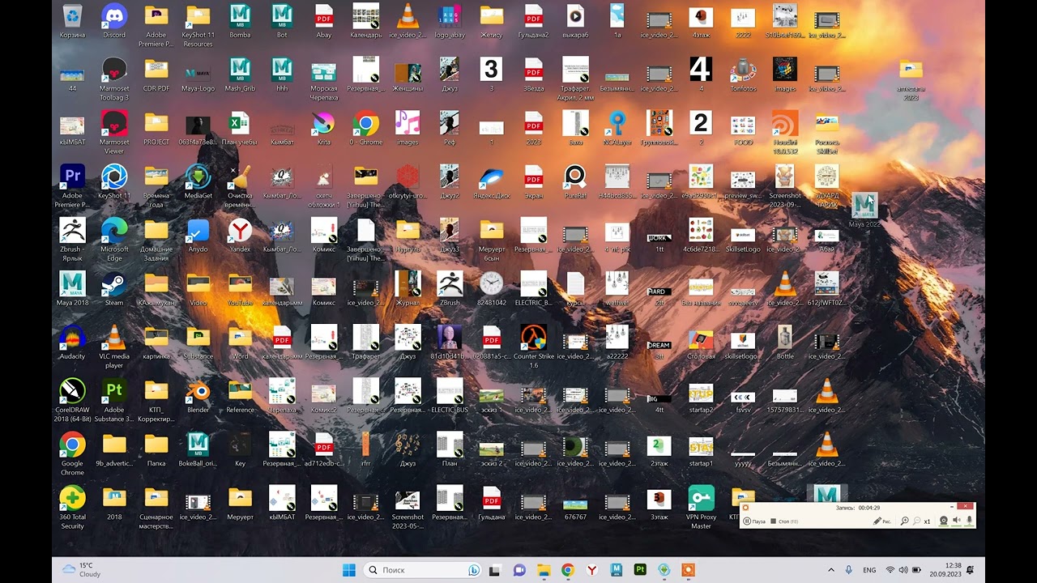Open the NCALayer desktop shortcut
The width and height of the screenshot is (1037, 583).
click(617, 129)
